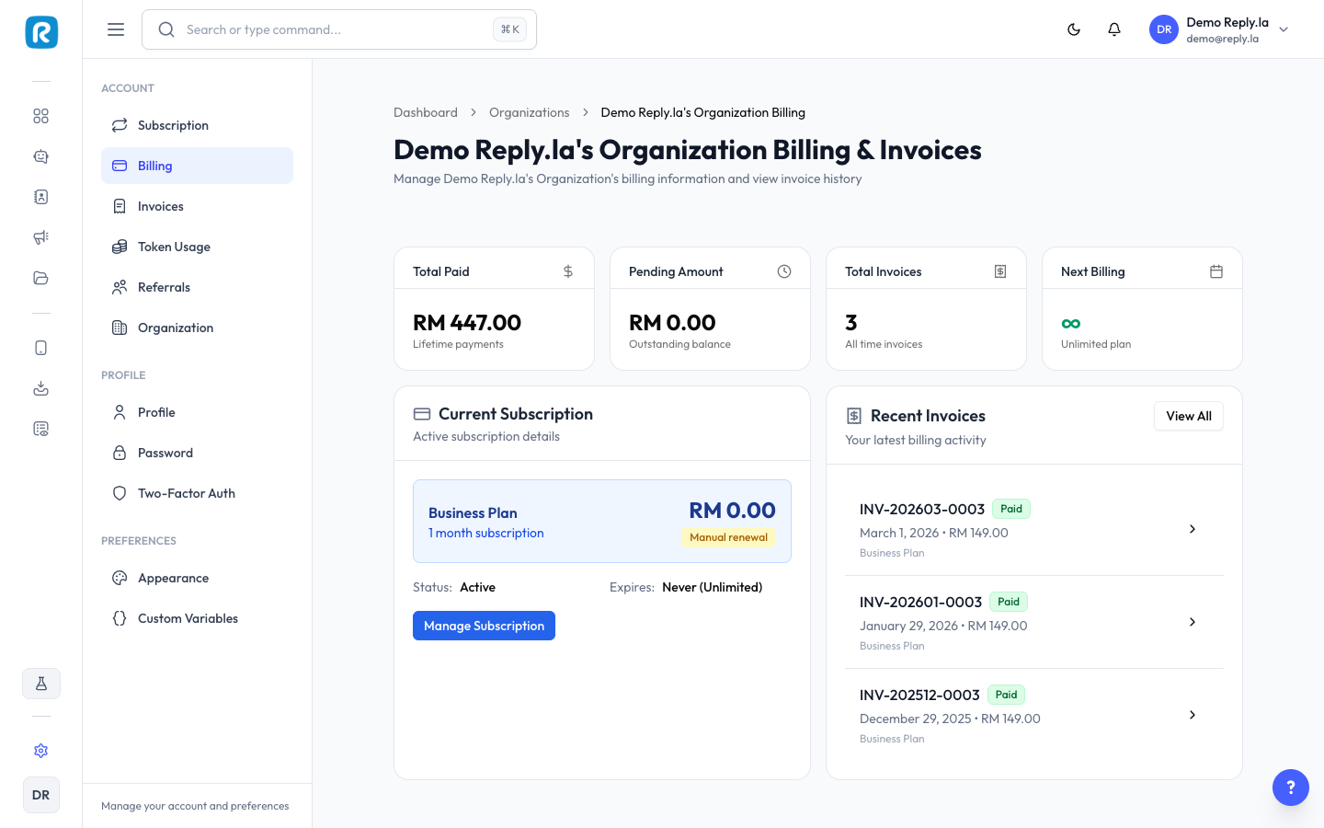Open the mobile device icon in left rail
Viewport: 1324px width, 828px height.
[40, 348]
